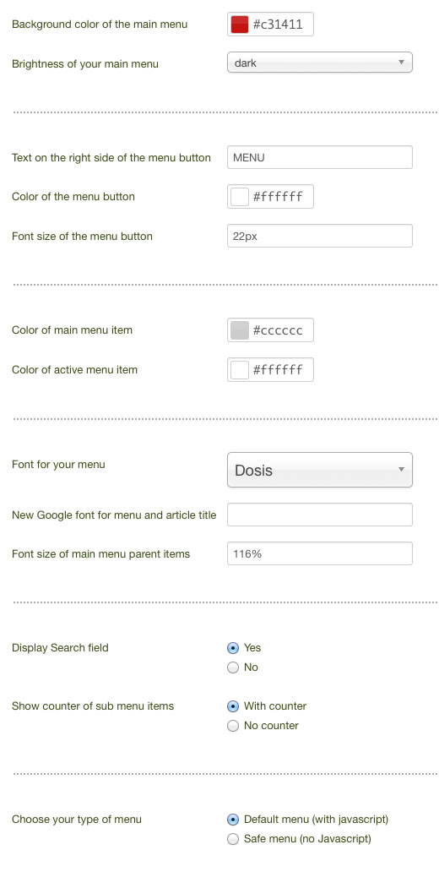Click the #cccccc hex color value
The height and width of the screenshot is (888, 439).
(x=278, y=330)
